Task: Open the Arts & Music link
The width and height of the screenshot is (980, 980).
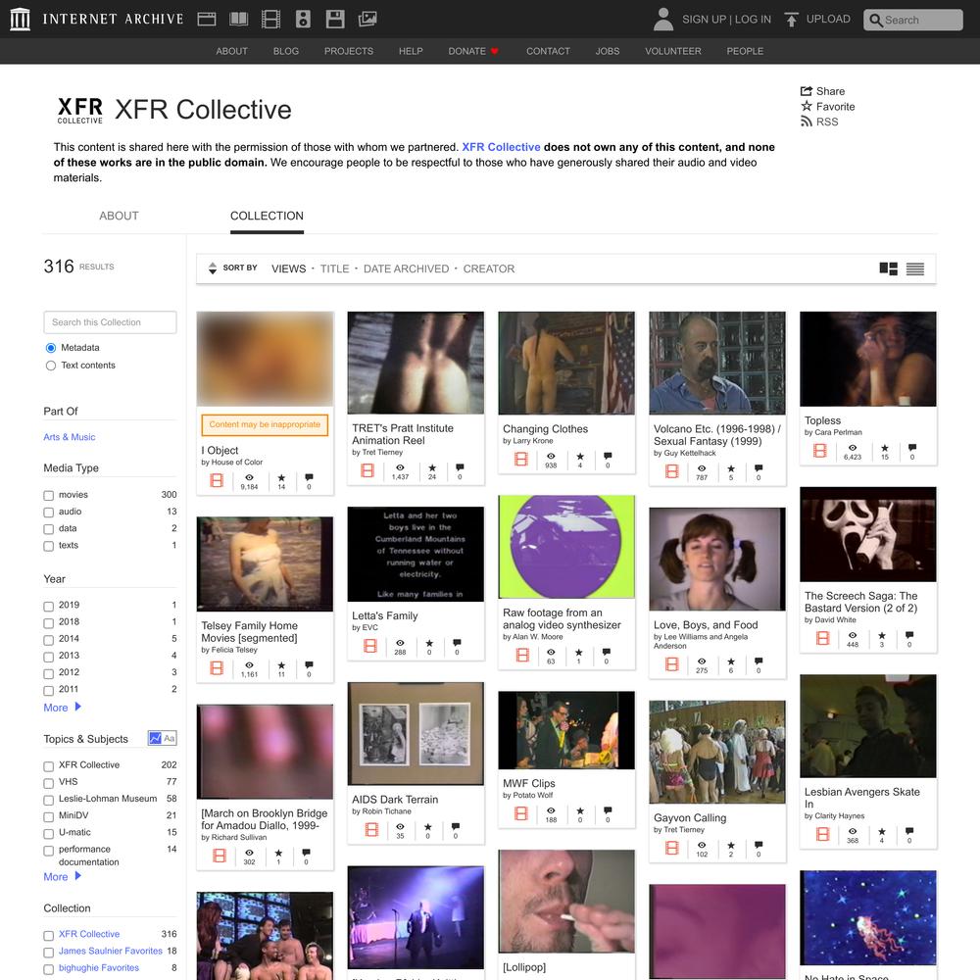Action: click(x=70, y=437)
